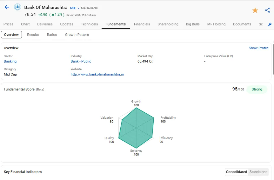The height and width of the screenshot is (180, 274).
Task: Click the Mid Cap category value
Action: pyautogui.click(x=10, y=74)
